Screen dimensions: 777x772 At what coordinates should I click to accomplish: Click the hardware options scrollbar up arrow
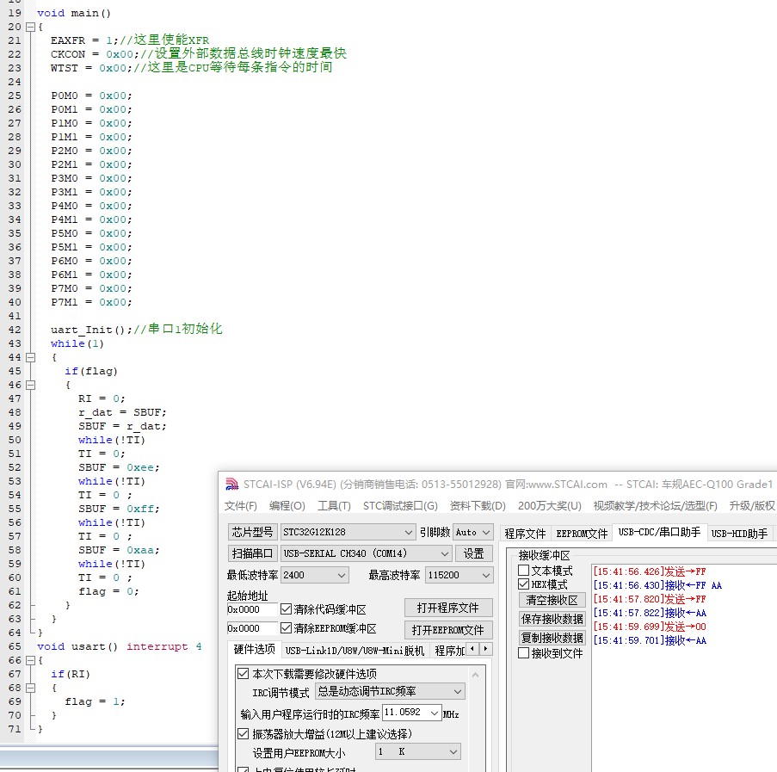coord(476,675)
